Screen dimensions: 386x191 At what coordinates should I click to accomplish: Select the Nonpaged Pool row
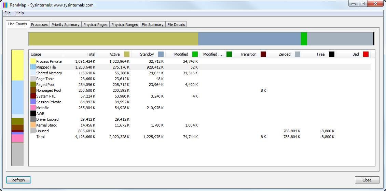click(x=200, y=90)
